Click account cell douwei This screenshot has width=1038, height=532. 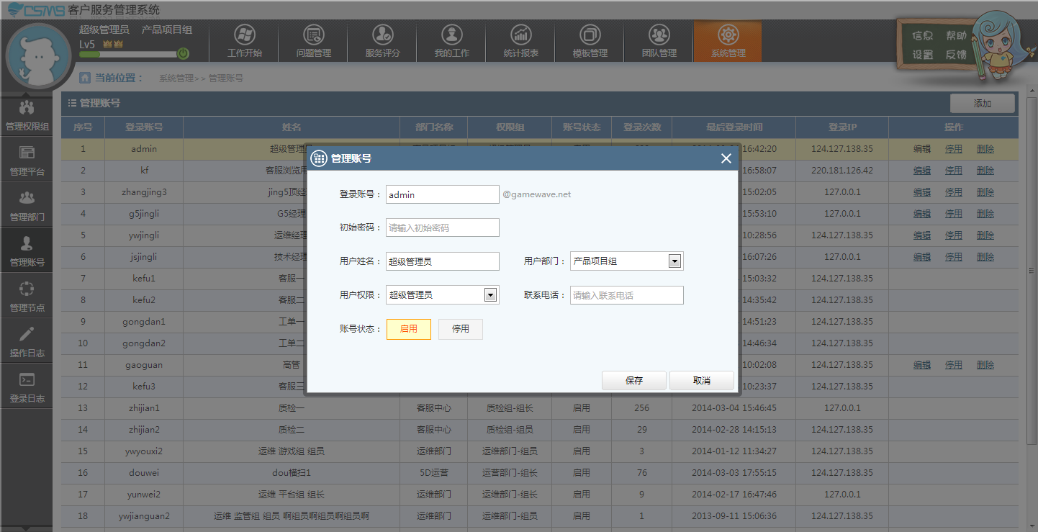(144, 473)
